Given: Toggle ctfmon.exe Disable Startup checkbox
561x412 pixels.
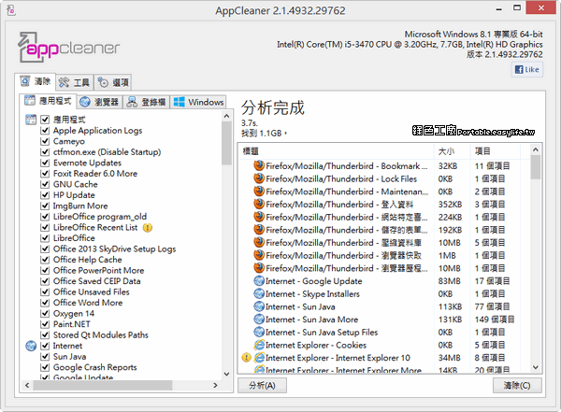Looking at the screenshot, I should [x=45, y=151].
